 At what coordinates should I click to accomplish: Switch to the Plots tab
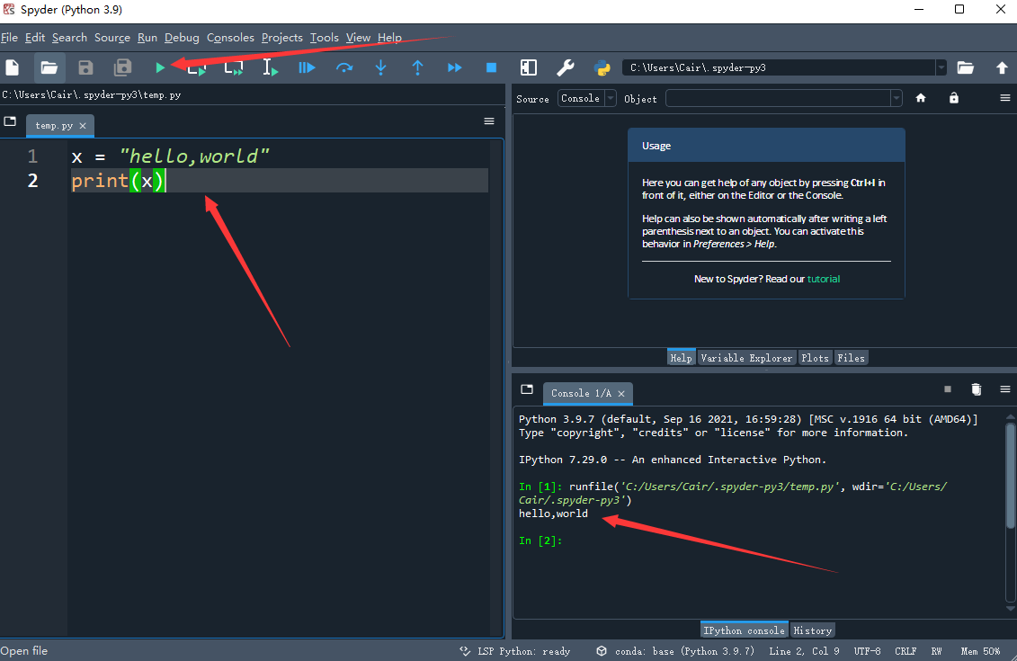coord(815,358)
